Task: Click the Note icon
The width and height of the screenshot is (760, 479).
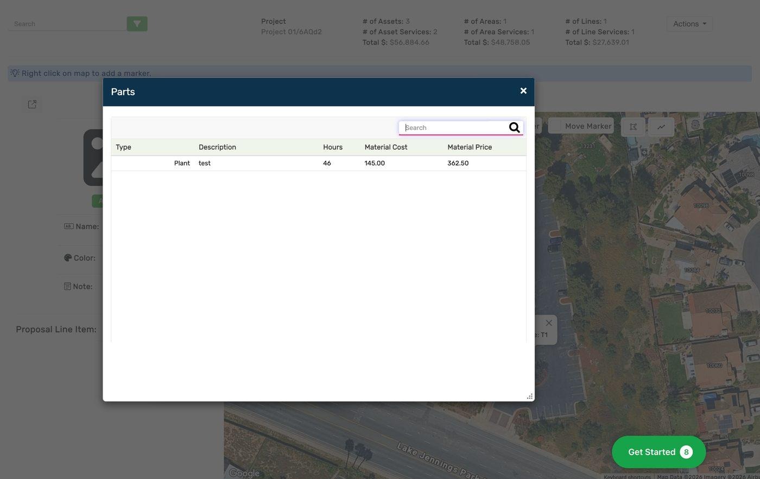Action: (67, 286)
